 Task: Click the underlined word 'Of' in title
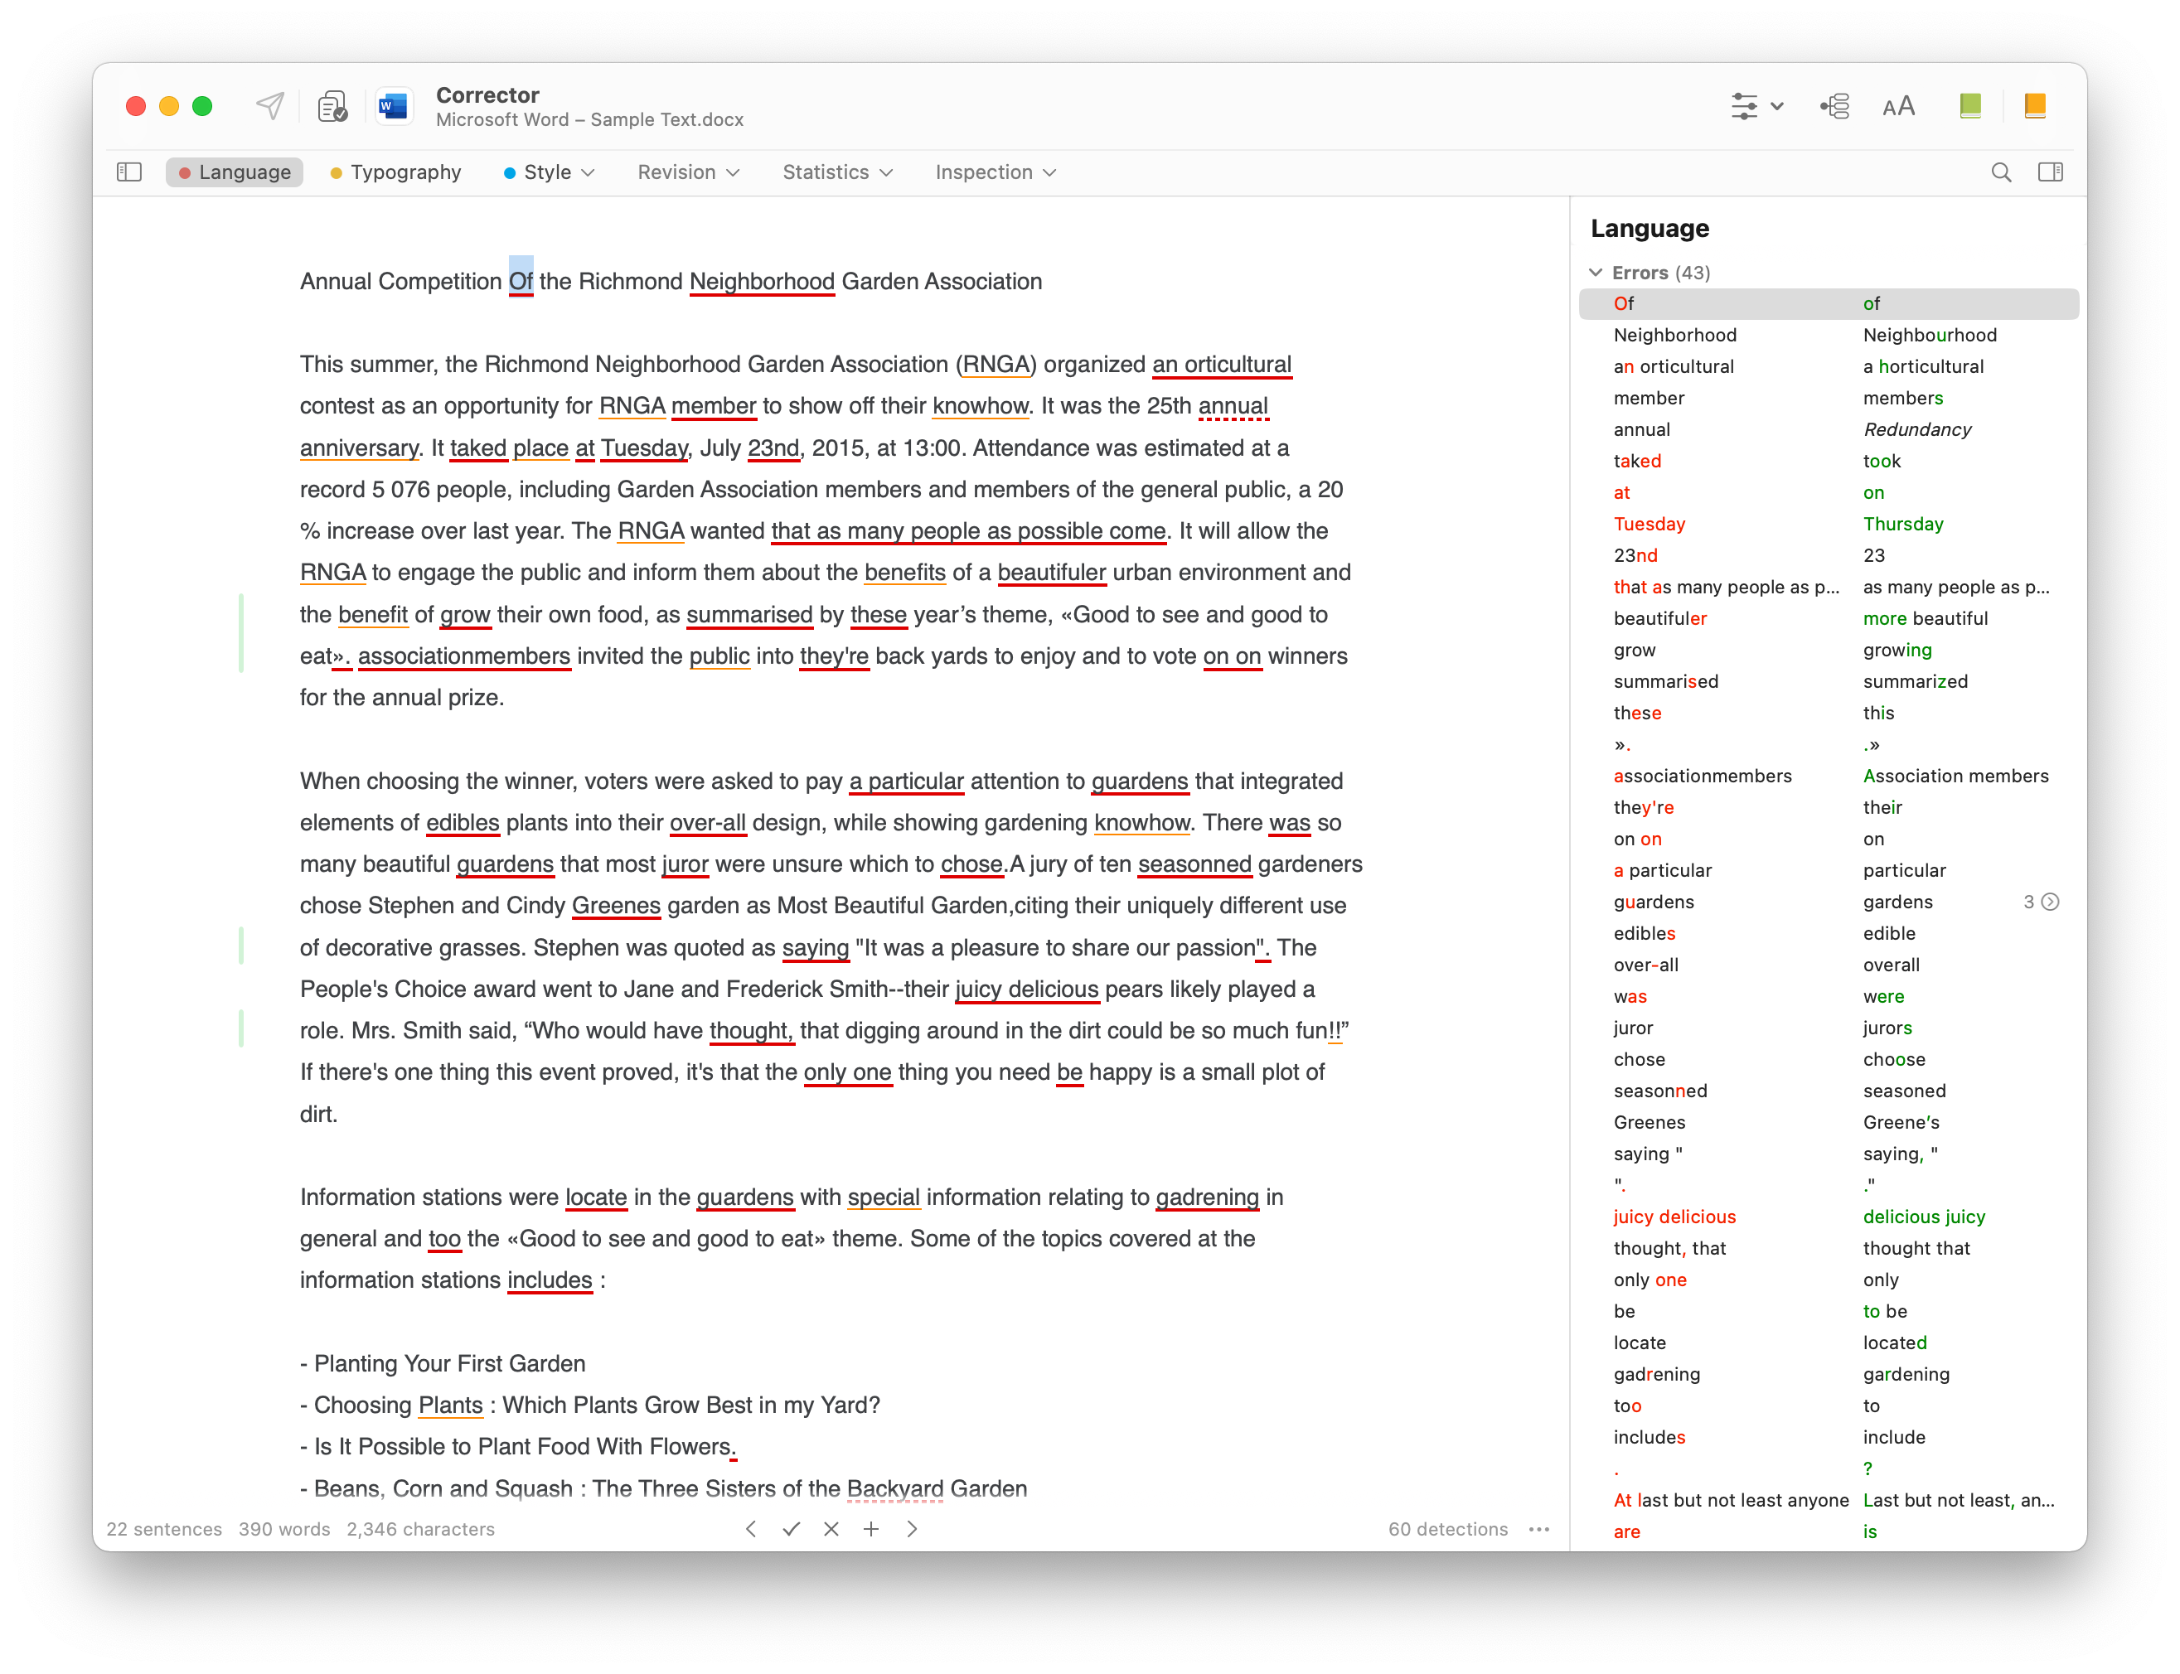(x=521, y=282)
